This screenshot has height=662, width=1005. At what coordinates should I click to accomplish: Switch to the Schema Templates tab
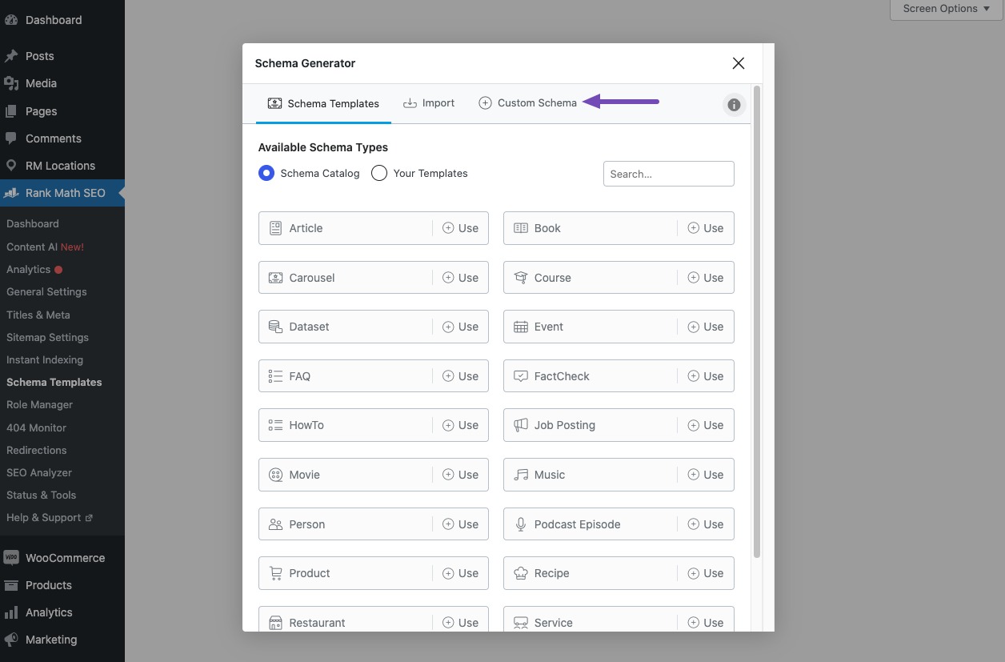click(323, 103)
